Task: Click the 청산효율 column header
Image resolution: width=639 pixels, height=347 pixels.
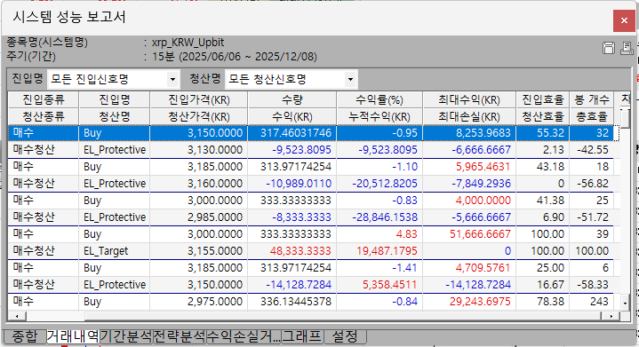Action: pos(543,117)
